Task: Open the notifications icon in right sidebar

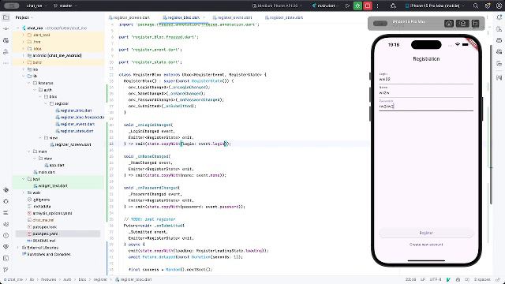Action: click(499, 17)
